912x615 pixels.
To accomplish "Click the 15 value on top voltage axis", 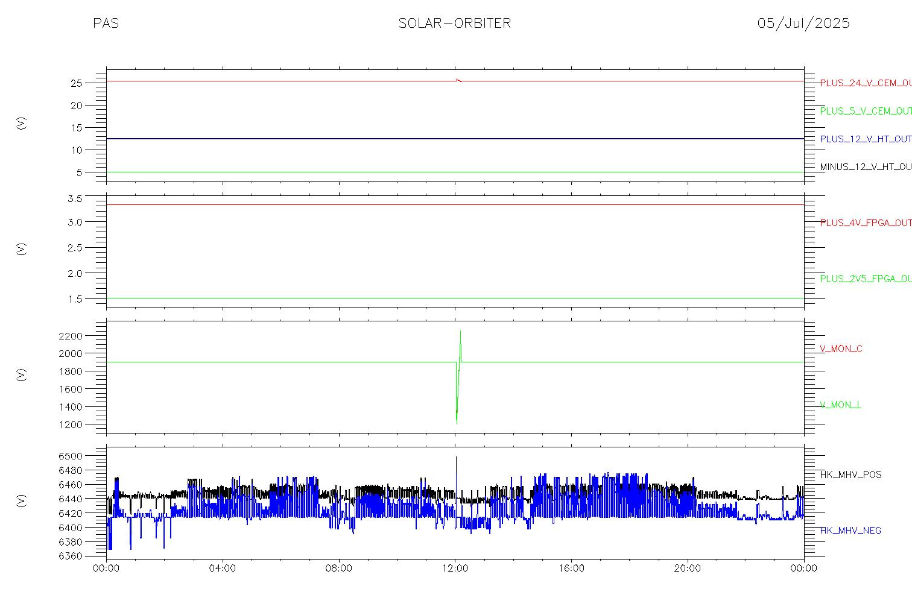I will pos(77,128).
